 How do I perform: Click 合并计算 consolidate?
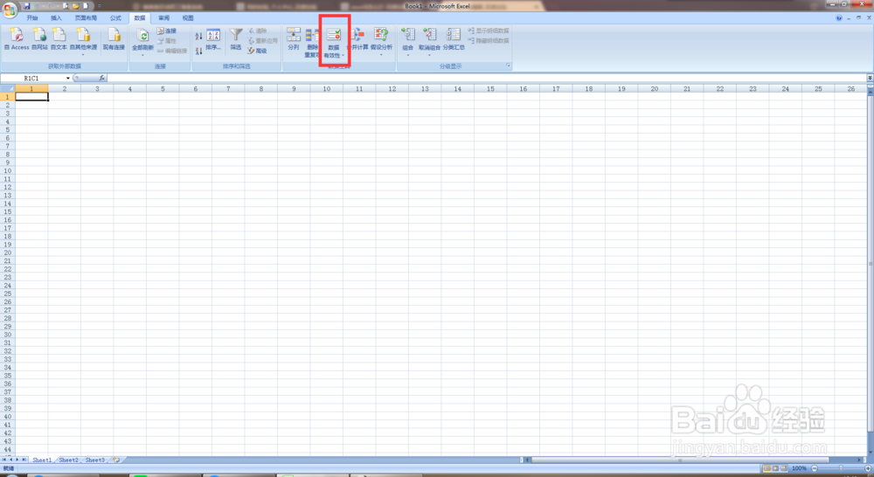click(358, 39)
